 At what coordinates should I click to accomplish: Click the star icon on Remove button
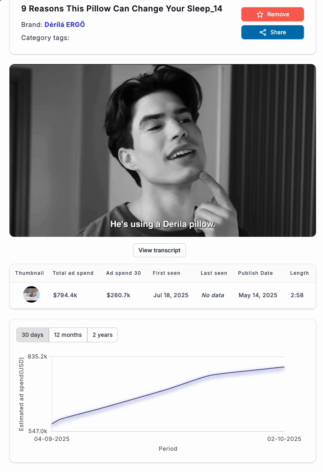pyautogui.click(x=260, y=14)
